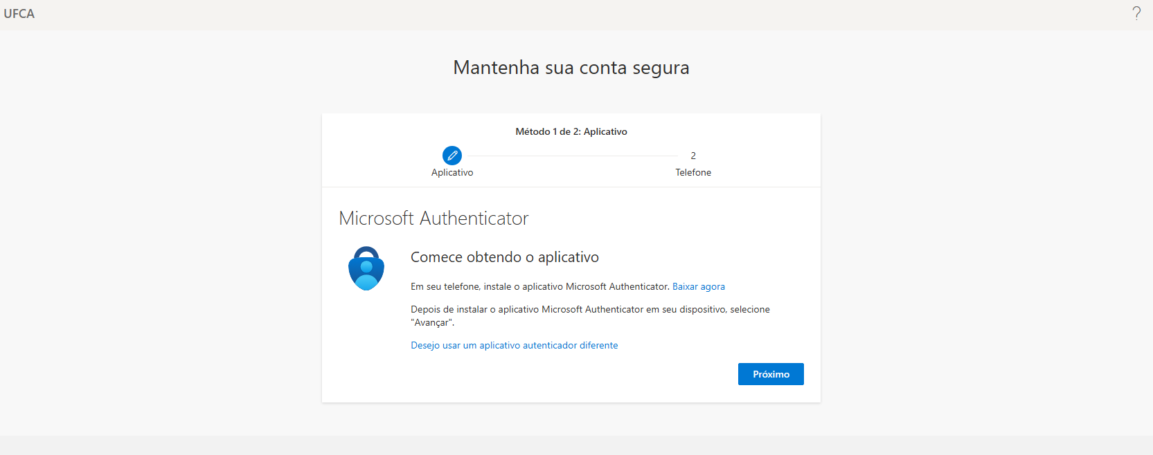Select the Aplicativo step pencil icon

[x=452, y=156]
